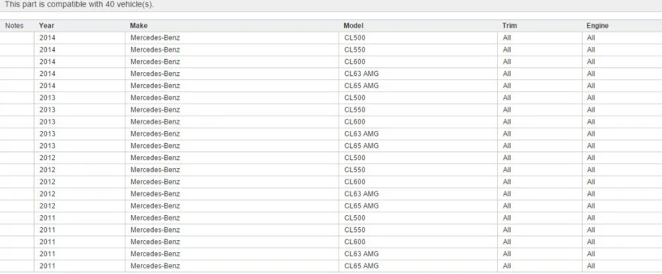662x274 pixels.
Task: Click year 2011 in the CL65 AMG row
Action: [47, 267]
